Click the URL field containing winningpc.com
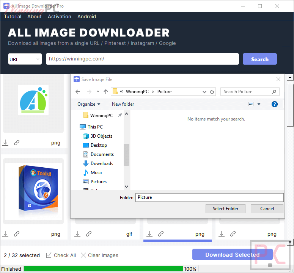This screenshot has height=273, width=294. point(142,59)
